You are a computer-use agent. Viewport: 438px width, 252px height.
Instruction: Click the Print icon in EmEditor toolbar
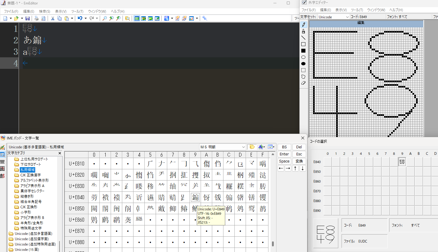[36, 18]
